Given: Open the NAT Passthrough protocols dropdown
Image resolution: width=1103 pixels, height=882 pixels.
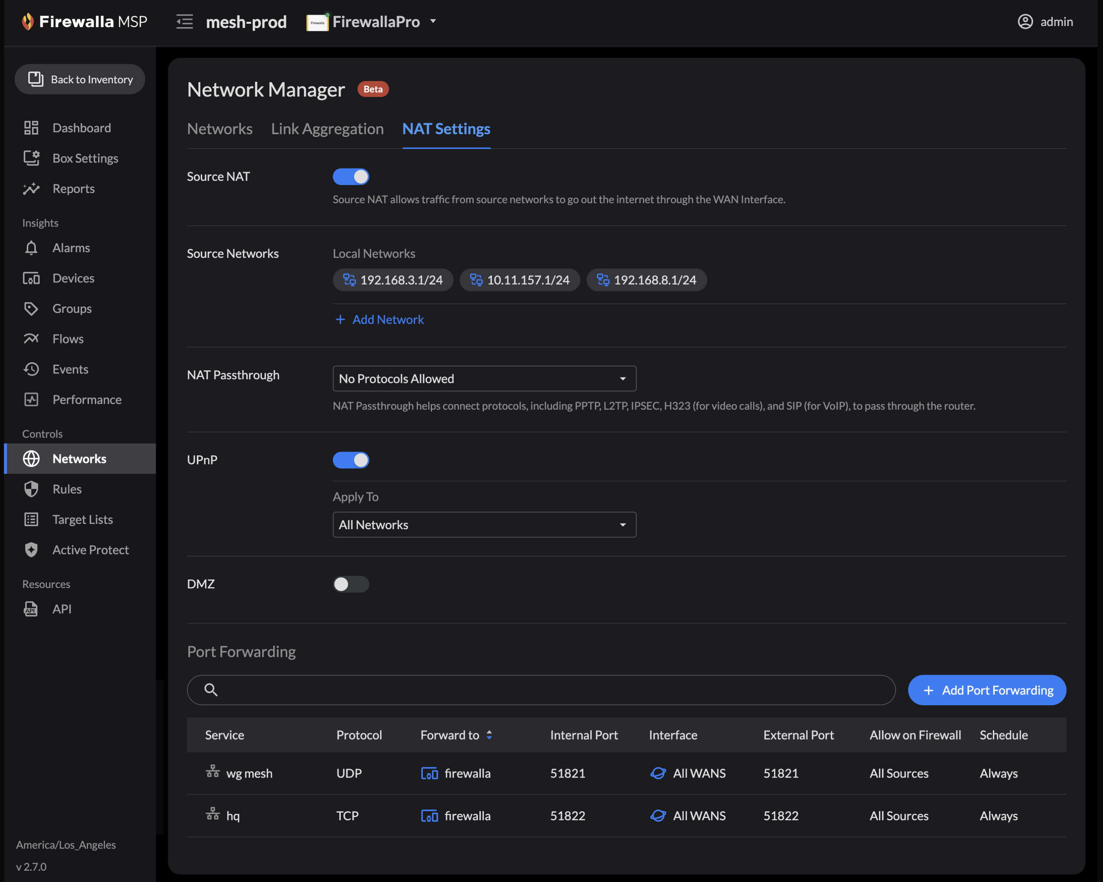Looking at the screenshot, I should [484, 379].
